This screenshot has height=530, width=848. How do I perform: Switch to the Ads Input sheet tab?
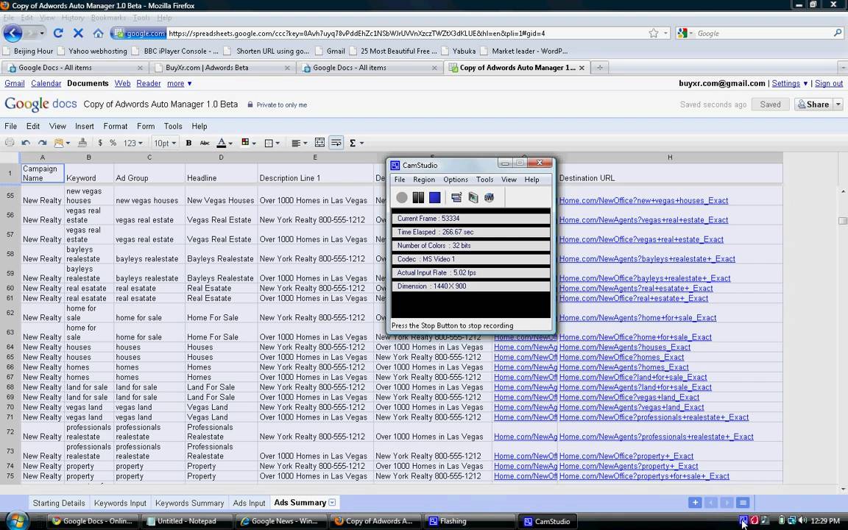(249, 503)
